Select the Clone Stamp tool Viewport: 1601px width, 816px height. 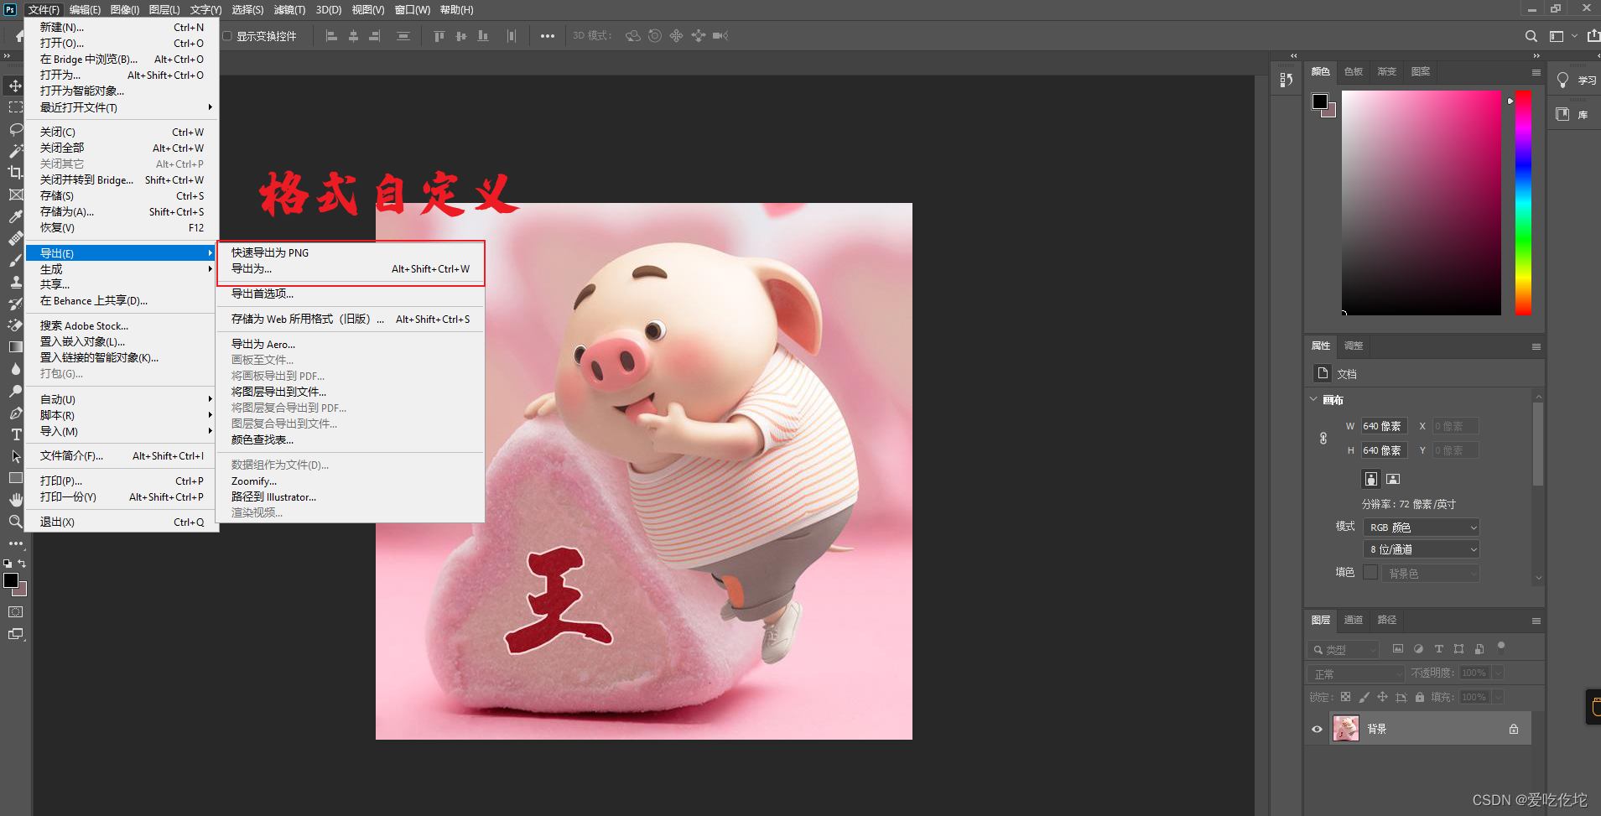coord(15,282)
